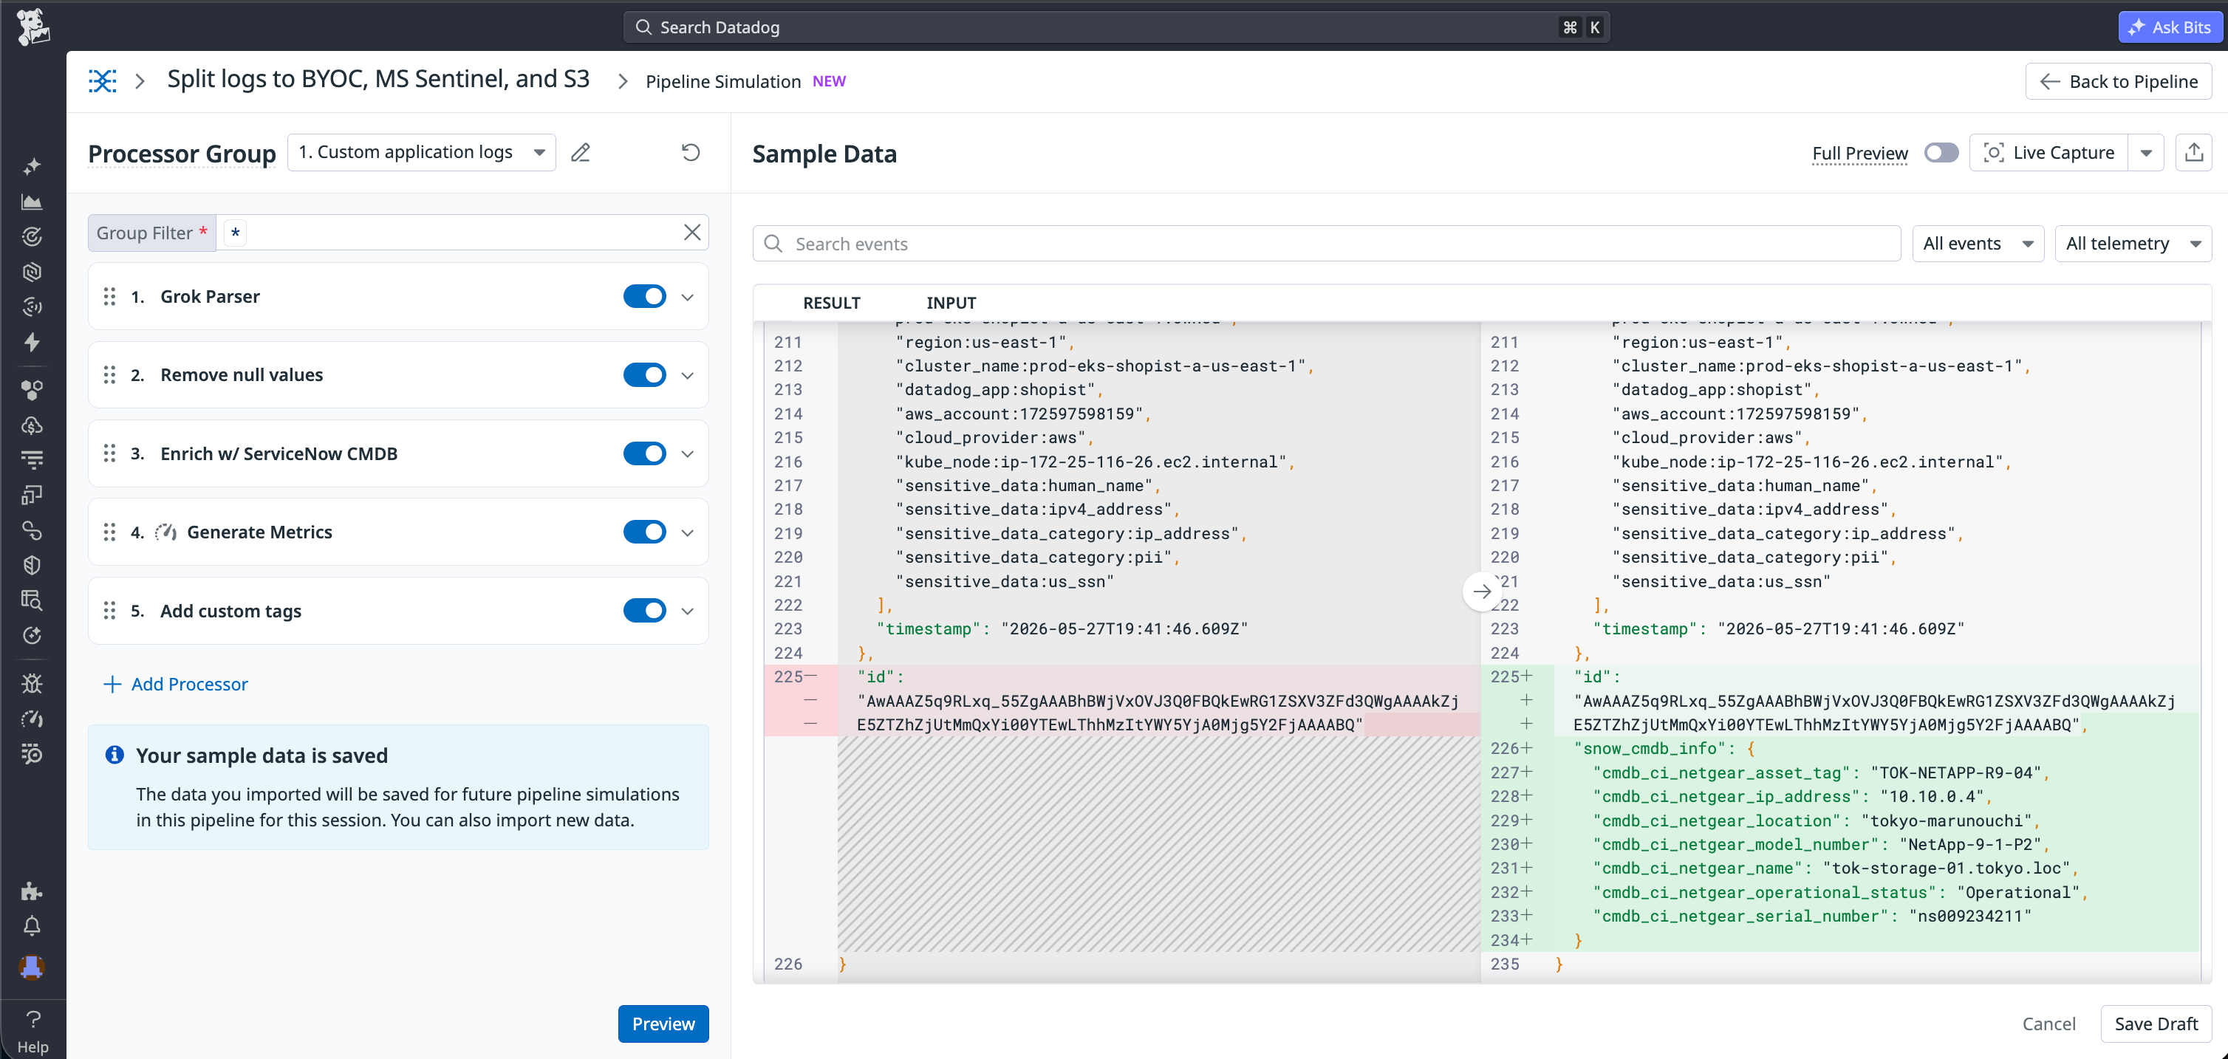Start Live Capture
The width and height of the screenshot is (2228, 1059).
(2048, 153)
